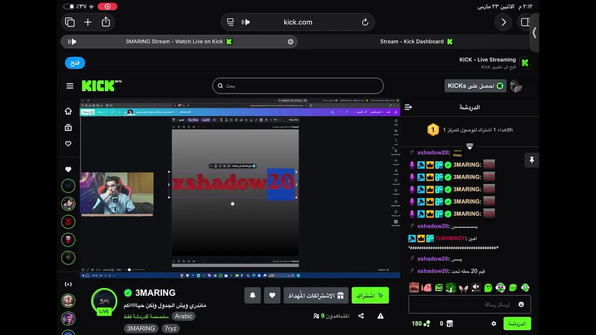Click the gold rank 1 badge
Screen dimensions: 596x335
pos(433,130)
